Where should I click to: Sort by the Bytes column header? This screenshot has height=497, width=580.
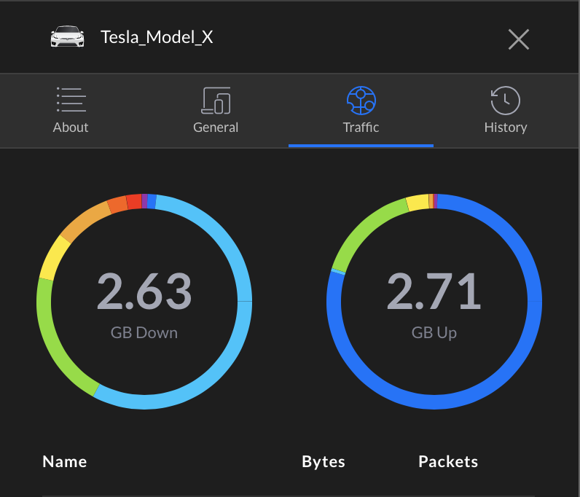click(324, 462)
